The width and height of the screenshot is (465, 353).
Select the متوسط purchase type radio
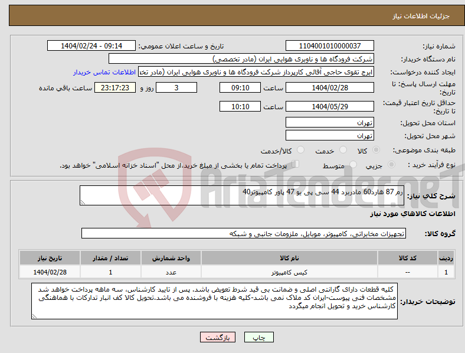tap(353, 164)
